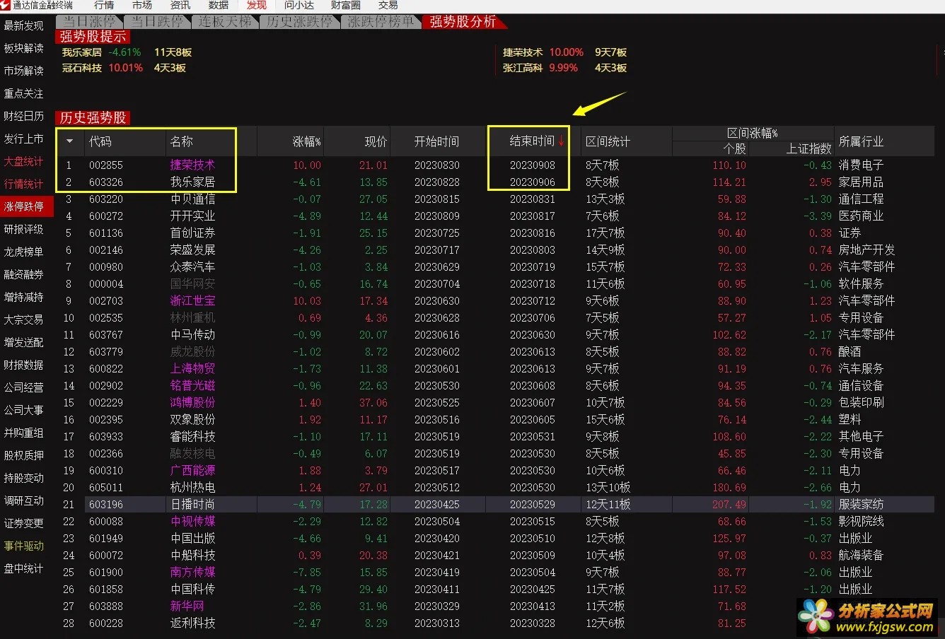Open 财富圈 in the top menu

pyautogui.click(x=346, y=5)
